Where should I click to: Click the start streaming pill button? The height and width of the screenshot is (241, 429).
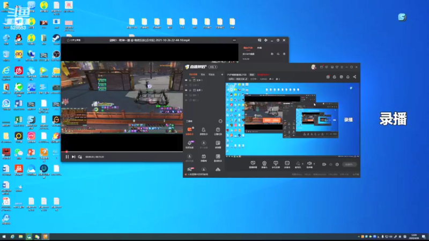349,164
